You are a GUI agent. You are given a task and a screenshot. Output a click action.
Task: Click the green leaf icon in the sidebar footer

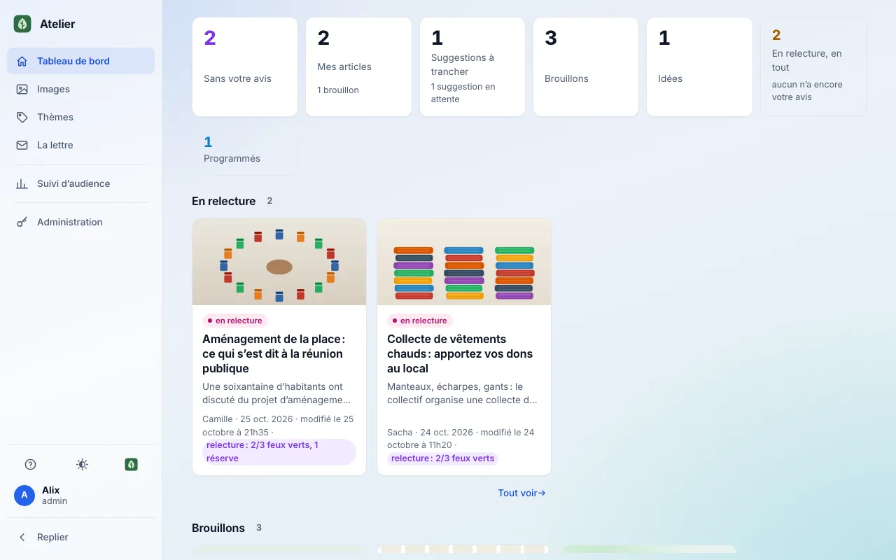tap(131, 464)
